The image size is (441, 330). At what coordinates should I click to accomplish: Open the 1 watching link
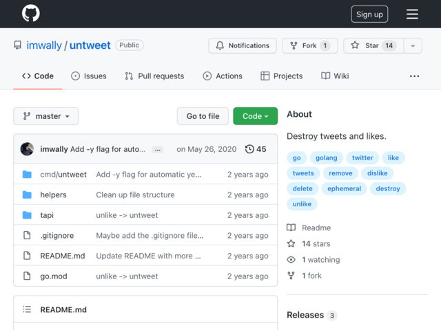314,260
